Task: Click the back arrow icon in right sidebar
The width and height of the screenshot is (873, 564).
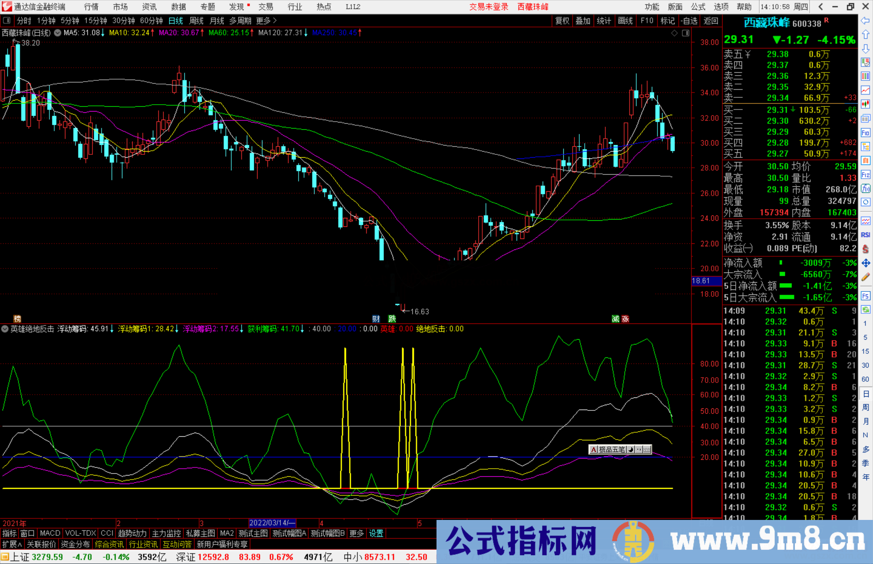Action: click(x=865, y=21)
